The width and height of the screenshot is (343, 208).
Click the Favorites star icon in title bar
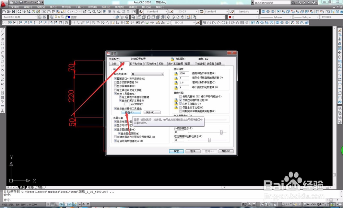click(x=309, y=2)
